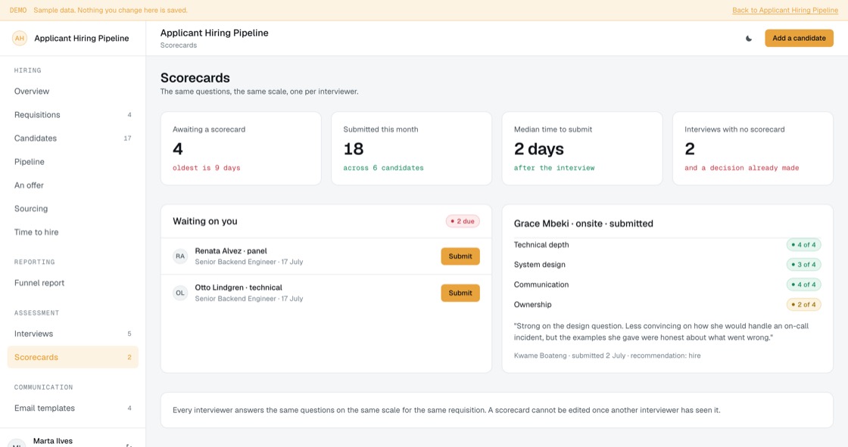Image resolution: width=848 pixels, height=447 pixels.
Task: Open Pipeline in sidebar
Action: coord(73,162)
